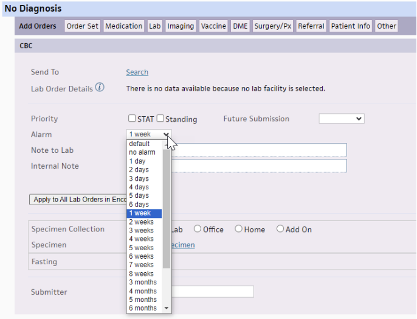Open the Order Set tab
The width and height of the screenshot is (417, 319).
83,26
